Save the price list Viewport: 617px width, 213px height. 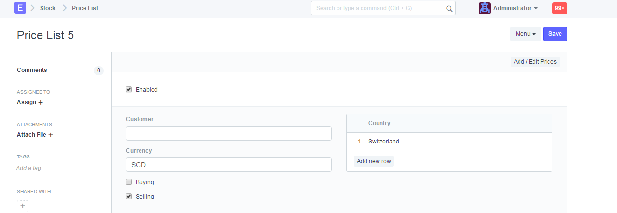coord(555,34)
